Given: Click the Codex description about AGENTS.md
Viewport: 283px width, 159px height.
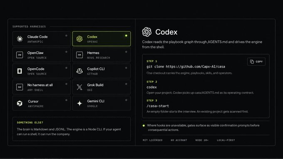Looking at the screenshot, I should [x=202, y=44].
